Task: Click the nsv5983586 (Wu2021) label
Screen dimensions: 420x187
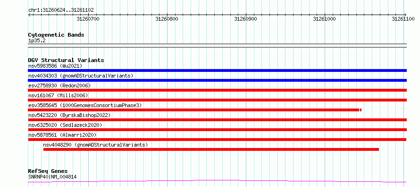Action: point(55,66)
